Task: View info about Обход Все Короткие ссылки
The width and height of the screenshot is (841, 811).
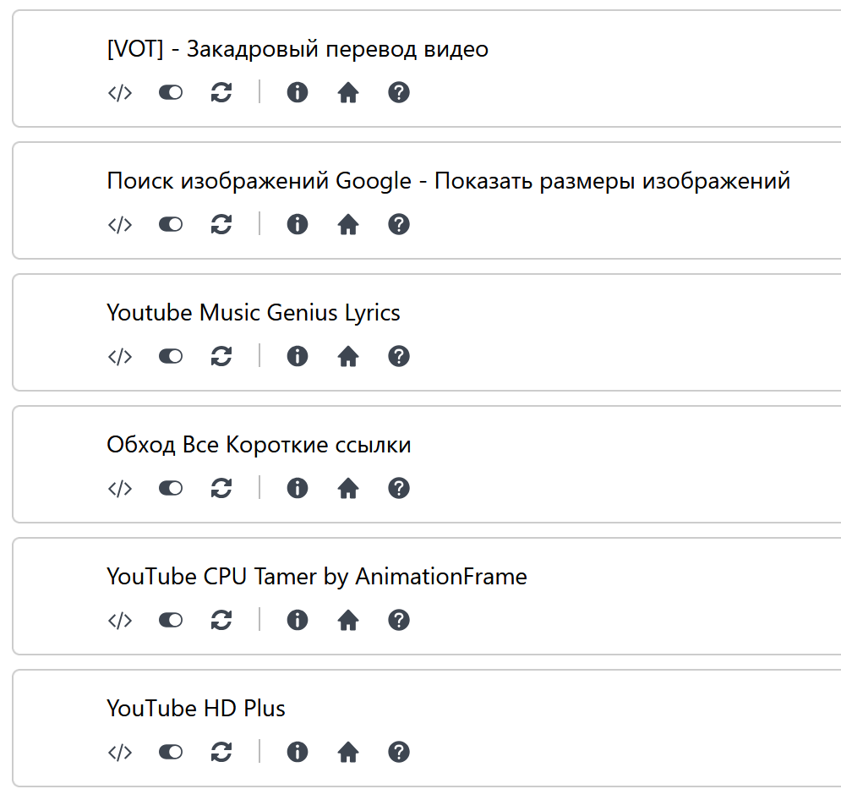Action: point(298,489)
